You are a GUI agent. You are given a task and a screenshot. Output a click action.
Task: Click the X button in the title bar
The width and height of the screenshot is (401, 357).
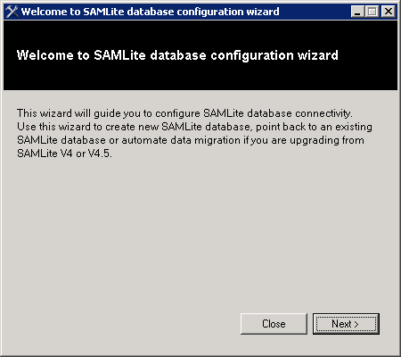(x=388, y=12)
